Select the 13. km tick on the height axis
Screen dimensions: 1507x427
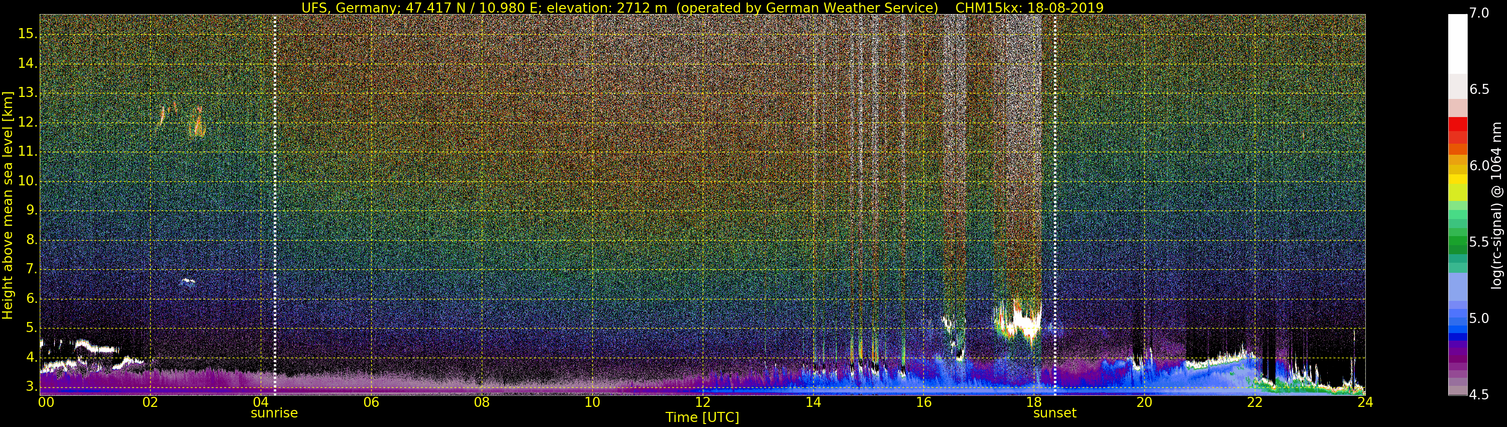pyautogui.click(x=27, y=93)
